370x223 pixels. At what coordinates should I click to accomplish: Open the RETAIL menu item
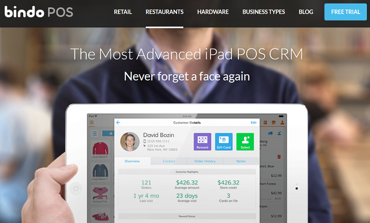click(123, 12)
